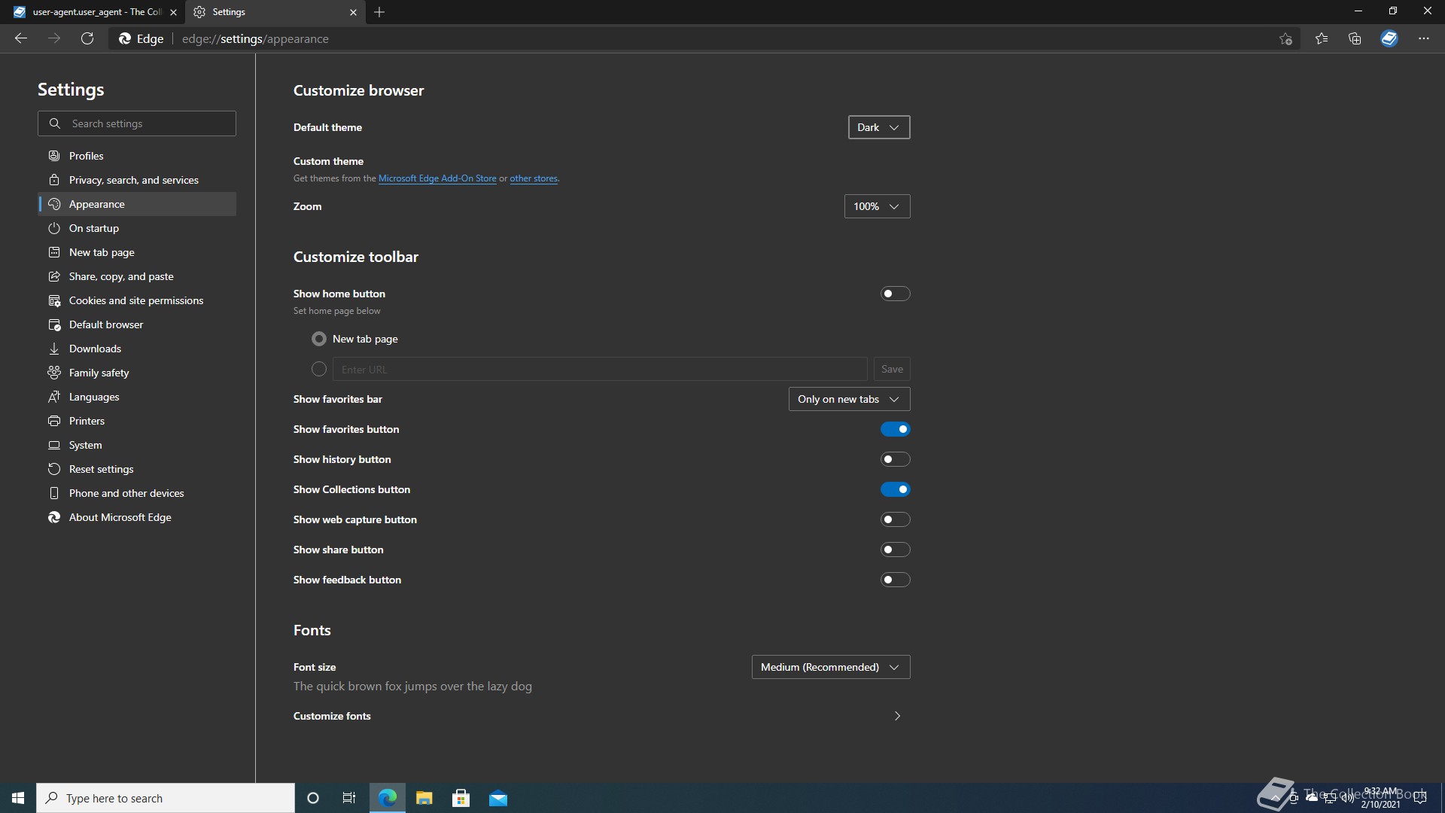The height and width of the screenshot is (813, 1445).
Task: Open the Default theme Dark dropdown
Action: pos(878,127)
